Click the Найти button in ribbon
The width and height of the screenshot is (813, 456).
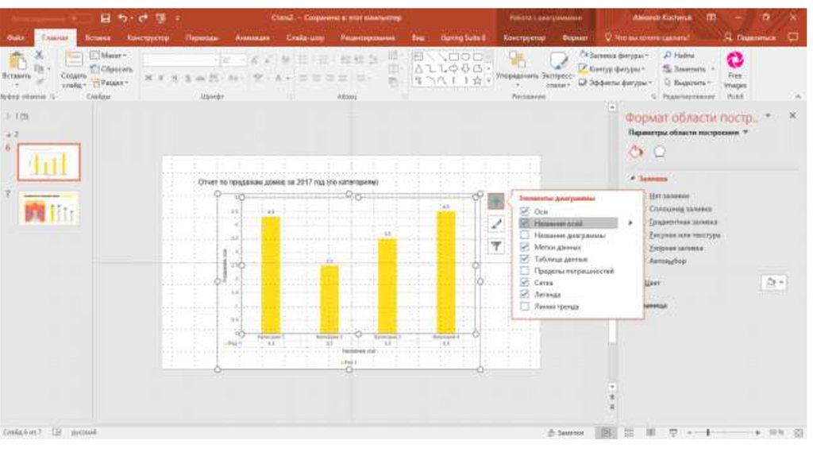click(682, 55)
